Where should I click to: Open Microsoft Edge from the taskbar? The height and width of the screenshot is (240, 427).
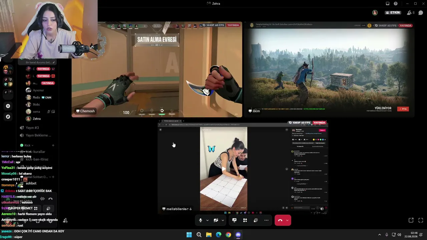click(219, 235)
